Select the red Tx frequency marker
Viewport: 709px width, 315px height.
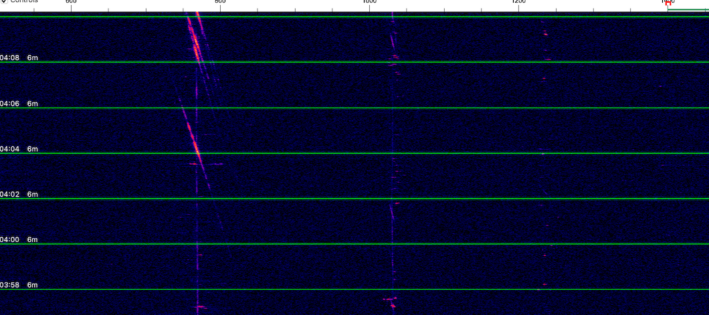click(x=668, y=3)
